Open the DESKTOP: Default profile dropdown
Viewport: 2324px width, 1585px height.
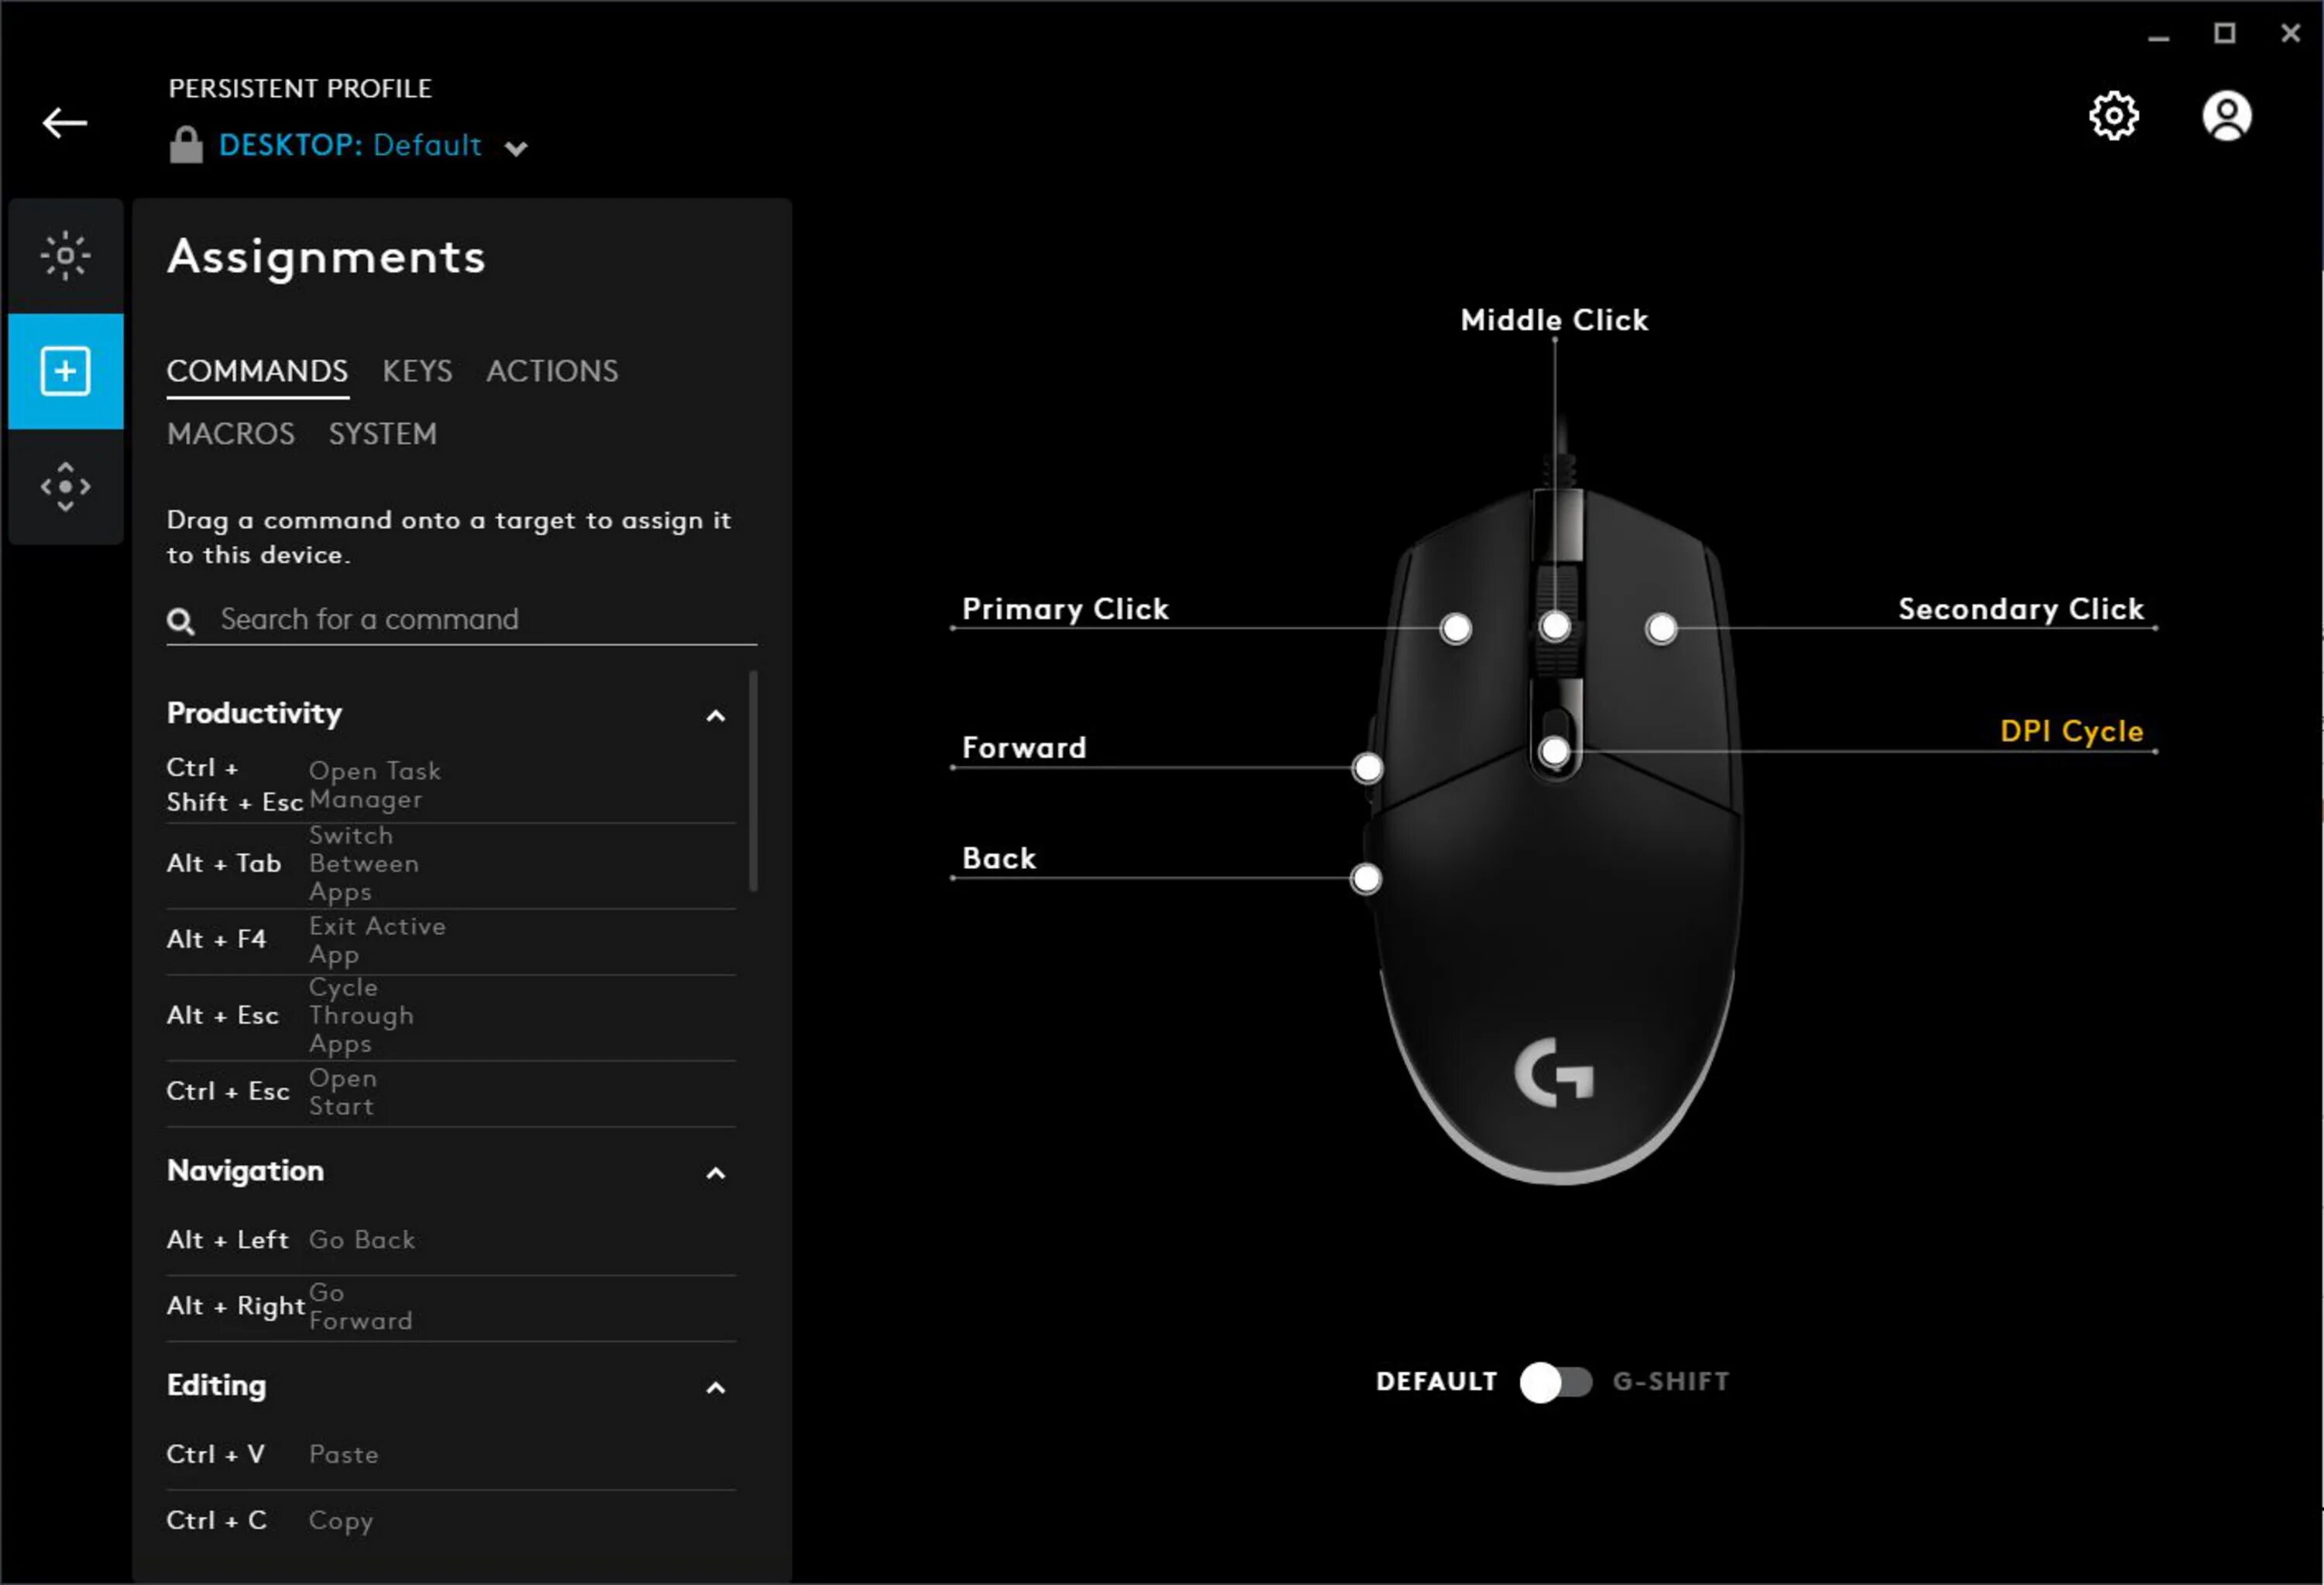pyautogui.click(x=372, y=146)
